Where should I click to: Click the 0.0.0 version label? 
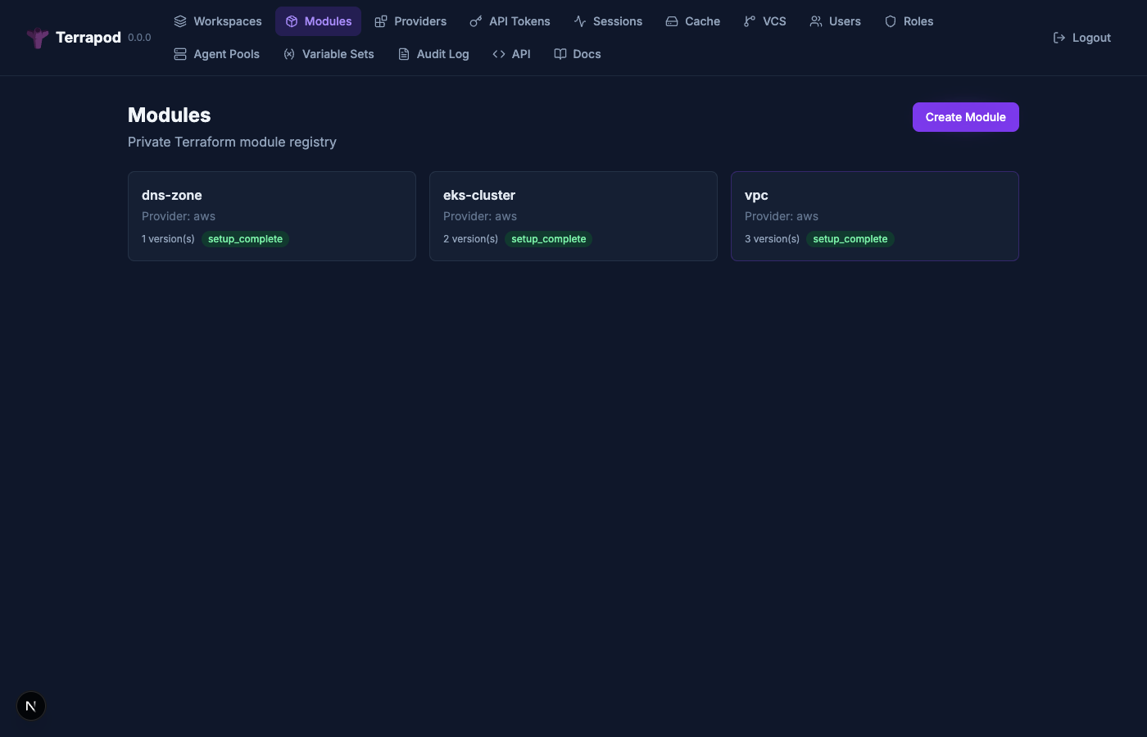coord(139,38)
